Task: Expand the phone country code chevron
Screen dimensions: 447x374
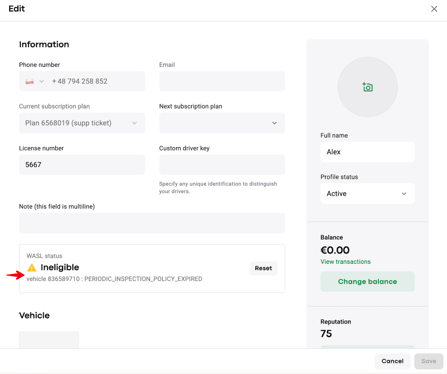Action: point(41,81)
